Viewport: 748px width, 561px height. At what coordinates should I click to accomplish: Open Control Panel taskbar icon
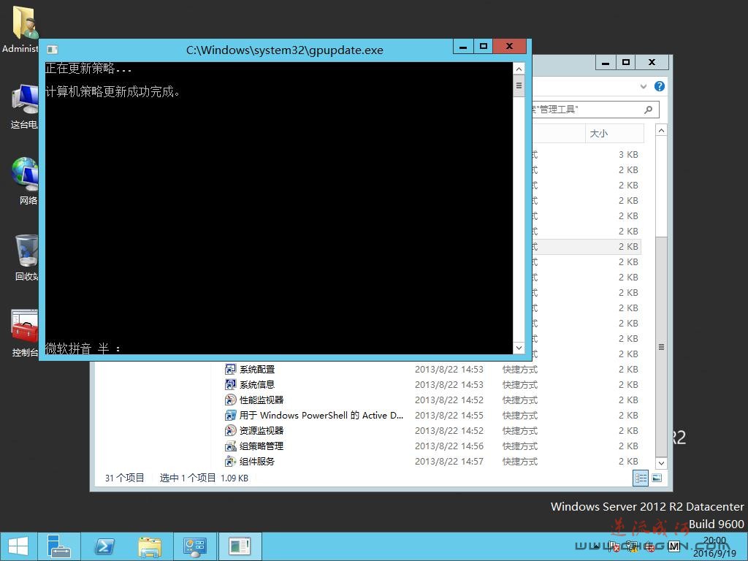194,546
